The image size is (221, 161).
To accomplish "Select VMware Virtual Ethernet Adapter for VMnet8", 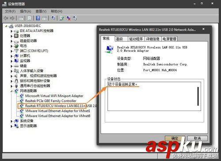I will 57,116.
